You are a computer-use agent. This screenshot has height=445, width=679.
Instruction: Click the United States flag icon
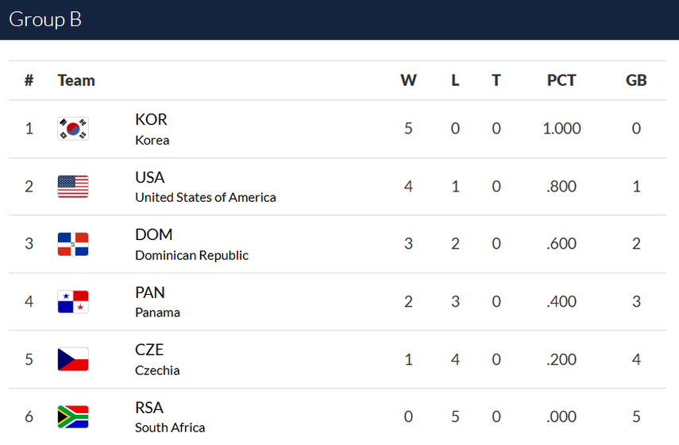point(73,187)
